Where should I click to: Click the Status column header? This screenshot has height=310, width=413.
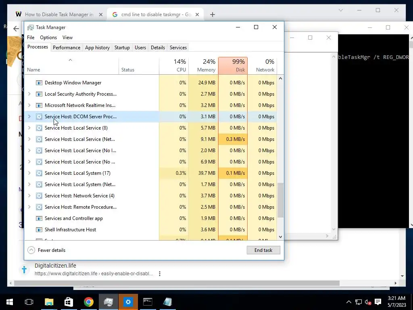[139, 66]
